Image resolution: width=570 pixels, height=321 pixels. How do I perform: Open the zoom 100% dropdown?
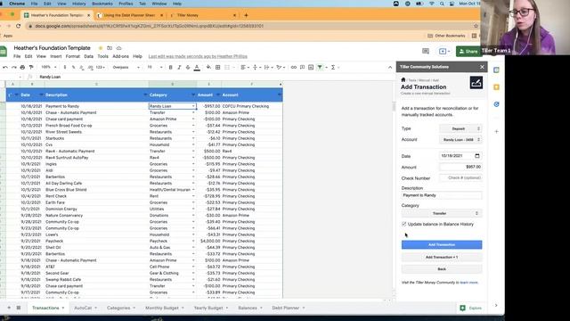click(48, 68)
